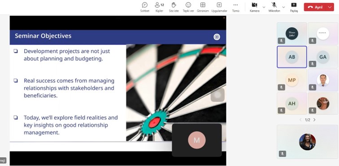This screenshot has width=339, height=166.
Task: Toggle the Mikrofon mute state
Action: tap(274, 7)
